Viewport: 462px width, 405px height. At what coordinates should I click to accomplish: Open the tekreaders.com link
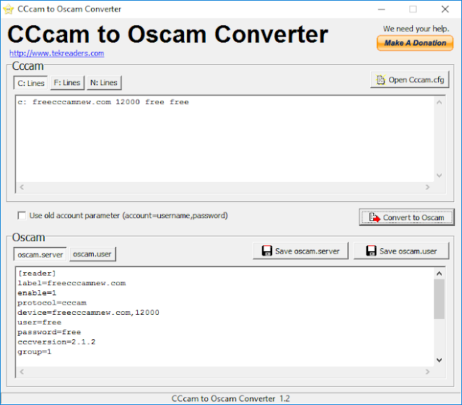56,53
